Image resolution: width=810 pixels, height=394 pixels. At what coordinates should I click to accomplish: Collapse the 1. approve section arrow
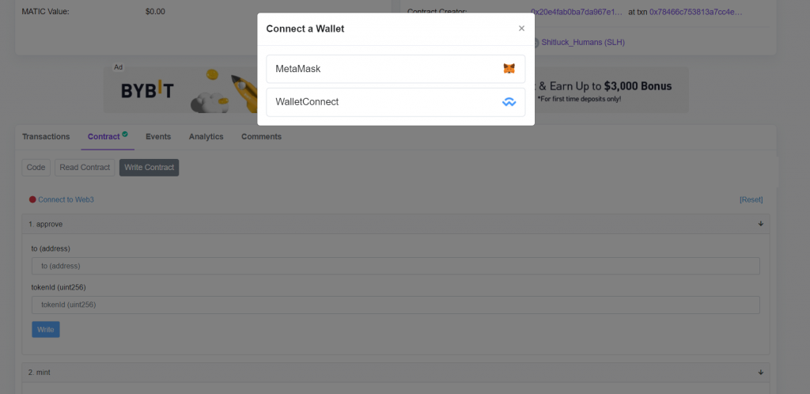click(761, 224)
